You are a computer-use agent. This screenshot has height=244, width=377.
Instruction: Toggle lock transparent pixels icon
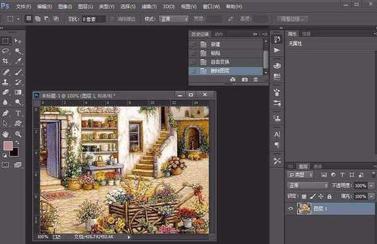(x=304, y=196)
